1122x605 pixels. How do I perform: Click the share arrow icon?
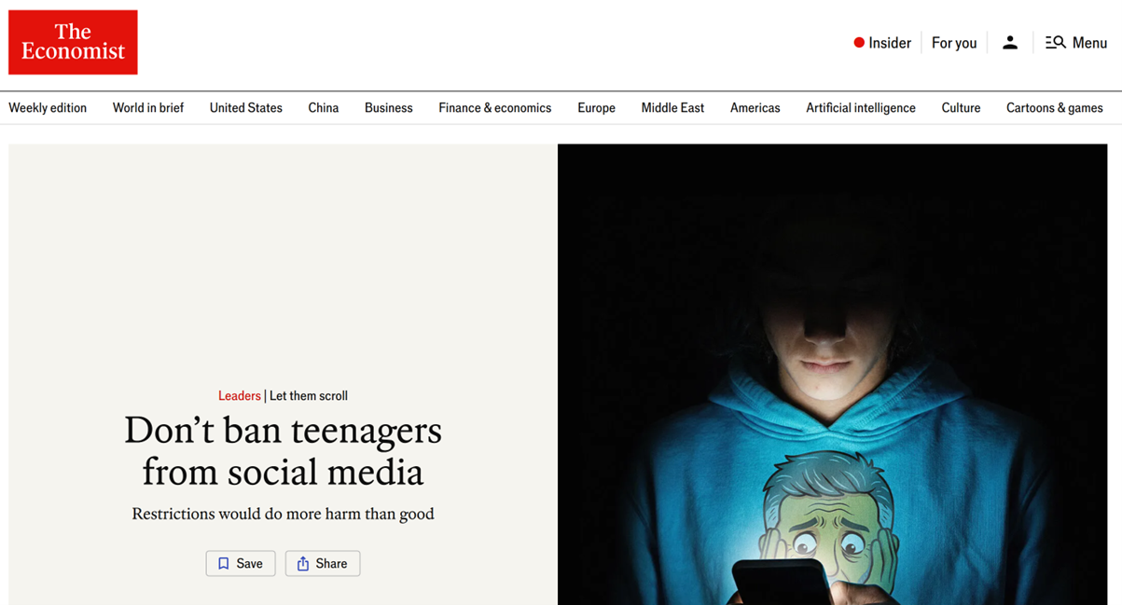(x=303, y=564)
